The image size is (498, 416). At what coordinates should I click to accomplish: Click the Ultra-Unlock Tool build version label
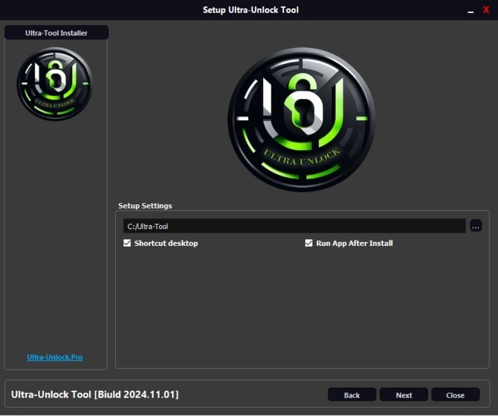tap(95, 394)
